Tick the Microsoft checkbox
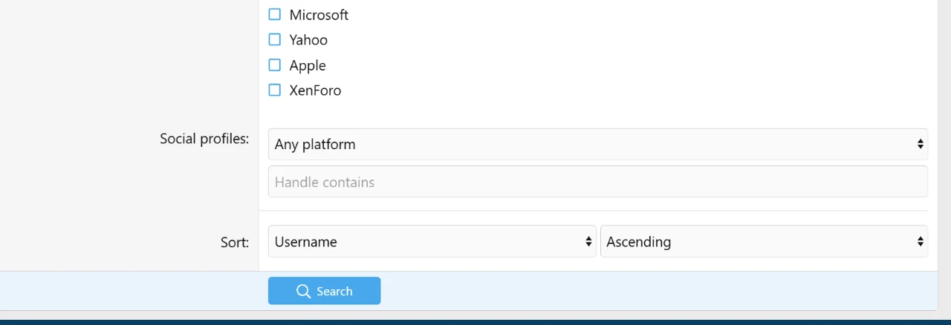The height and width of the screenshot is (325, 951). point(275,14)
